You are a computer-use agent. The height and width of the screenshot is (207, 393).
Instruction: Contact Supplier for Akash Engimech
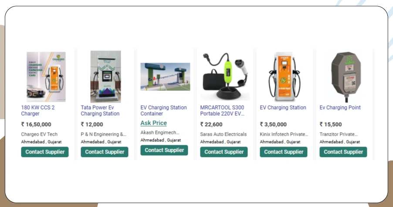click(x=164, y=150)
